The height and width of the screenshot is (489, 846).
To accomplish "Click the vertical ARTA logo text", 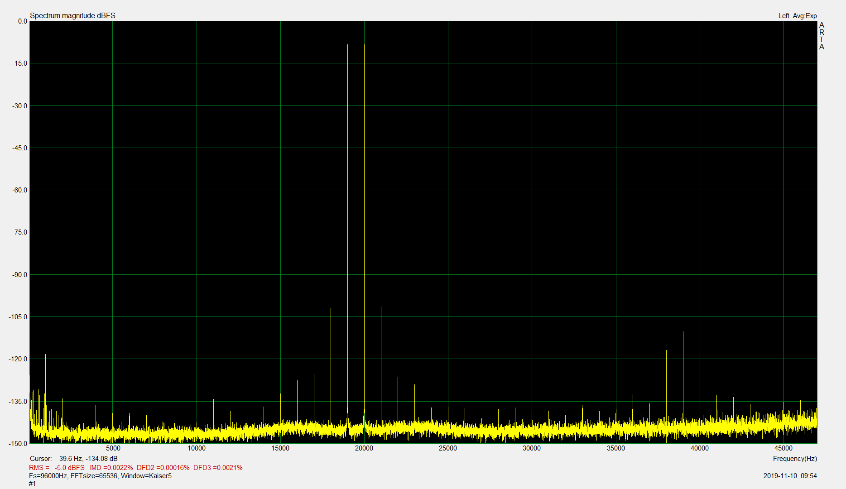I will [822, 36].
